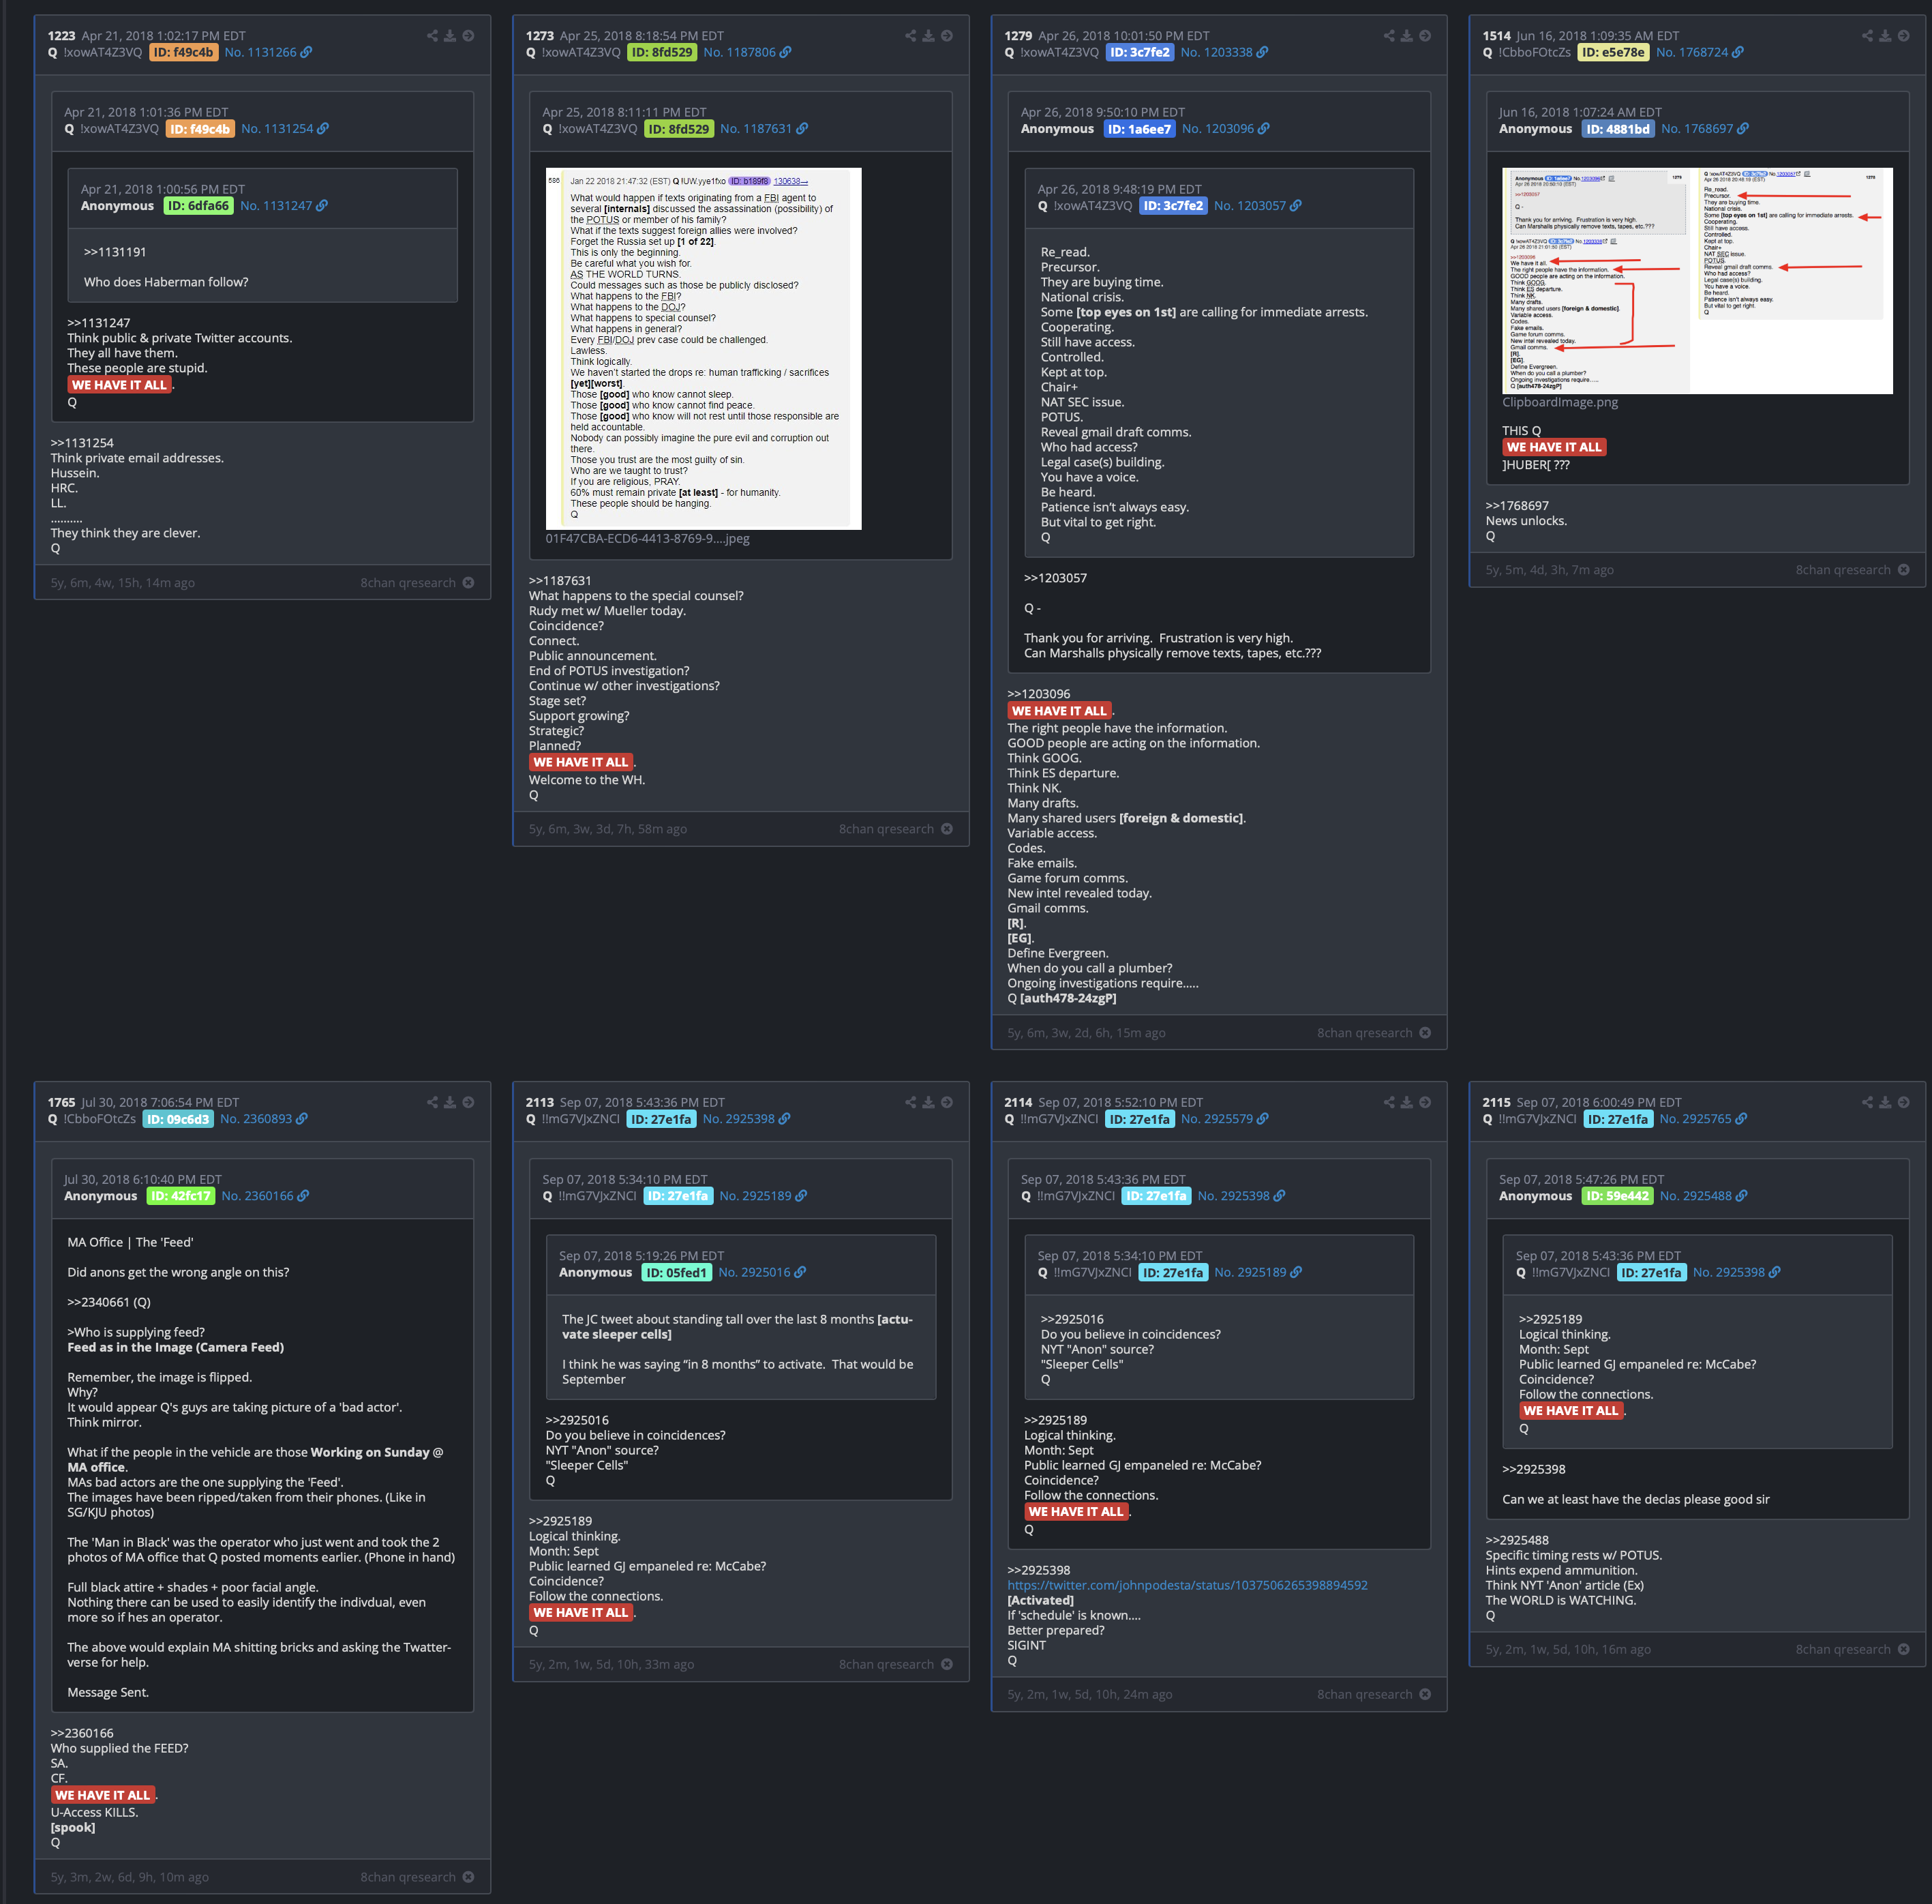This screenshot has width=1932, height=1904.
Task: Open link No. 1131266
Action: (267, 52)
